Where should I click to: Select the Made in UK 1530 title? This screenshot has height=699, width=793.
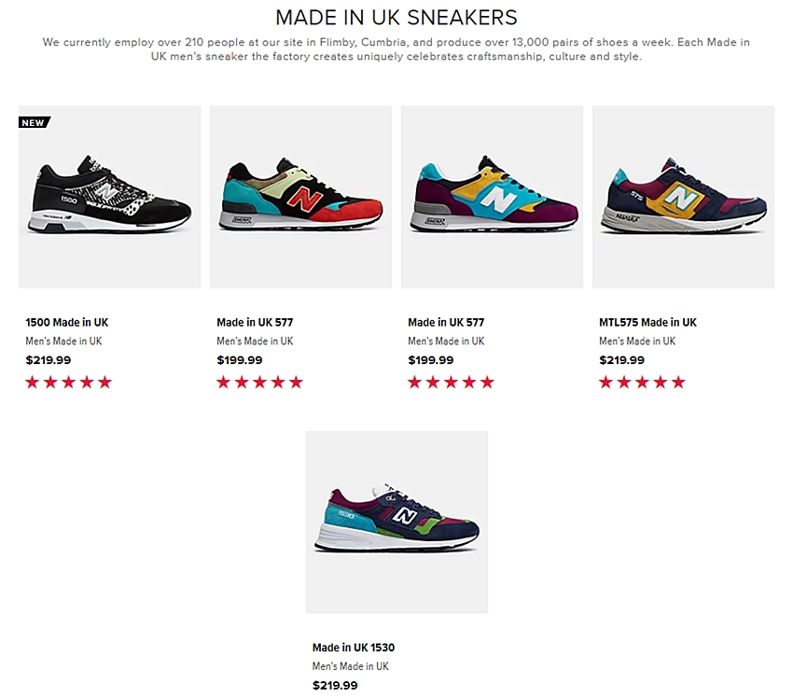(x=354, y=648)
